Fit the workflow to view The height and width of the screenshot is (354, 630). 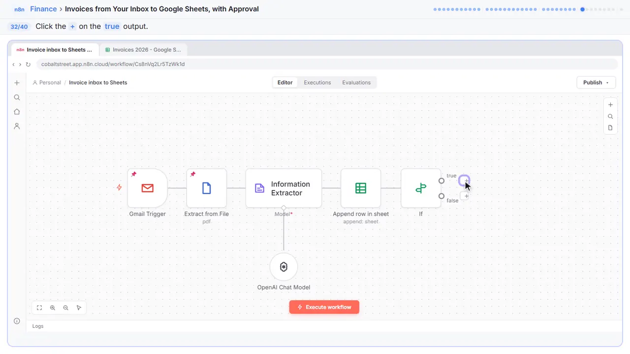click(39, 308)
